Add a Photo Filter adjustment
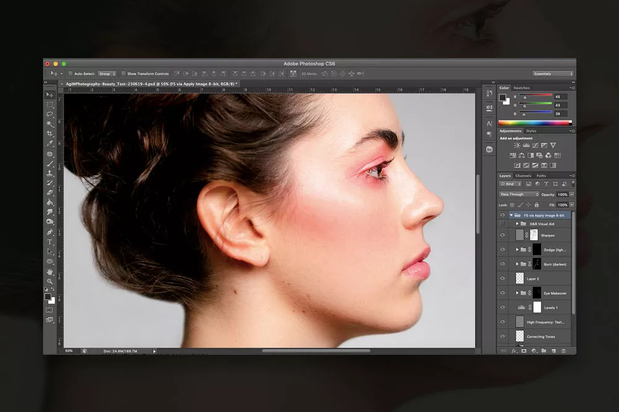Screen dimensions: 619x412 click(539, 155)
